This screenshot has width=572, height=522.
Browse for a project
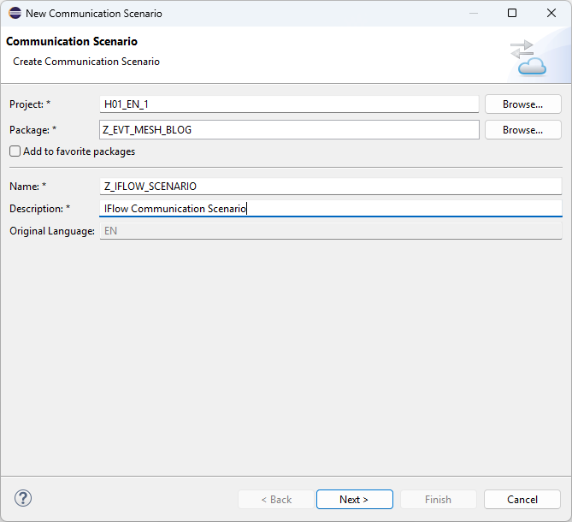point(522,104)
